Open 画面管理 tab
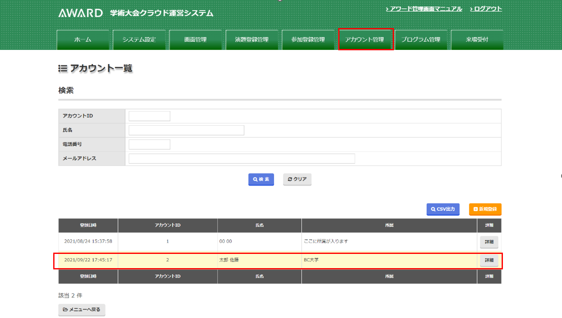 (x=195, y=40)
